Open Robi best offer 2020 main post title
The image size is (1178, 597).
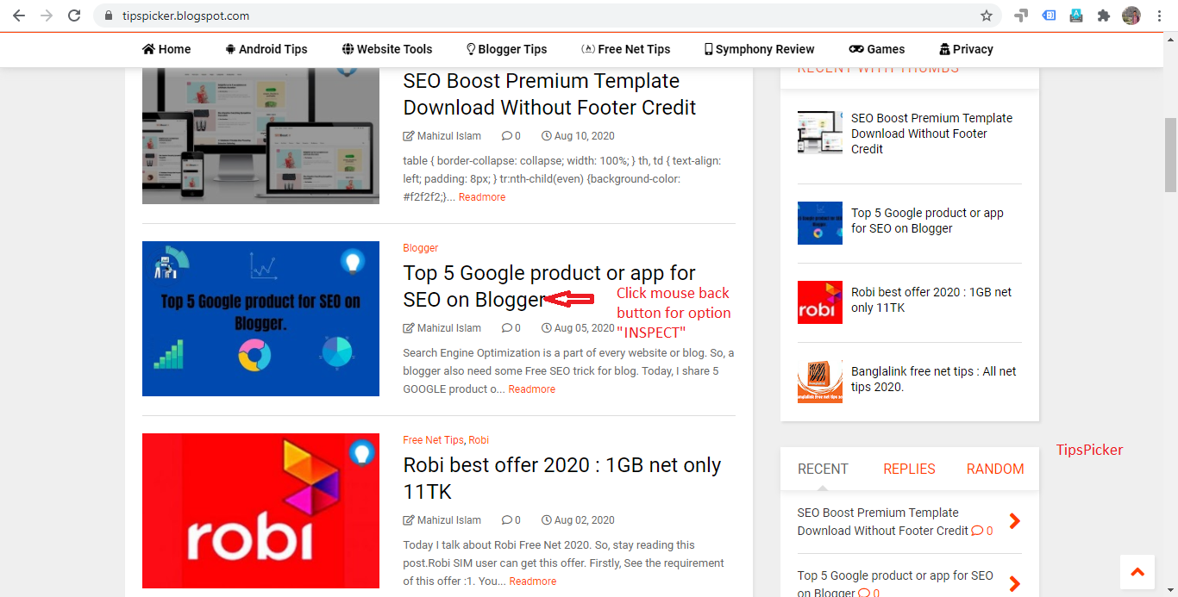pyautogui.click(x=562, y=478)
